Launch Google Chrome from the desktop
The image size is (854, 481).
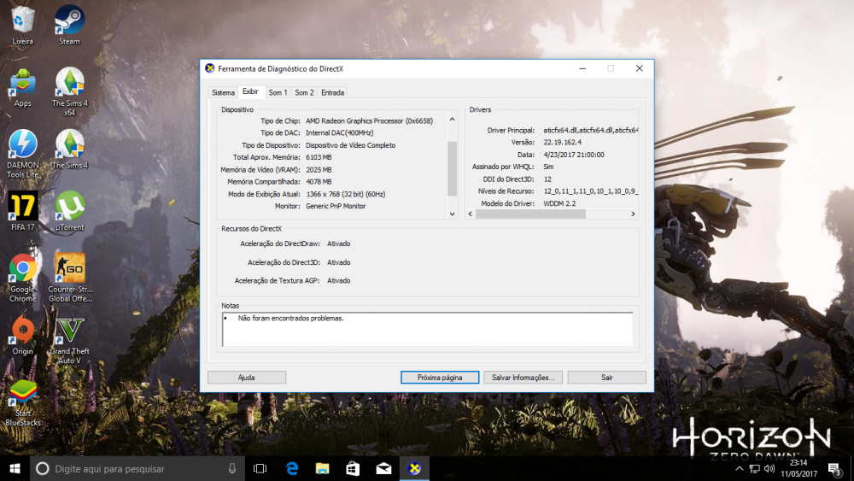(23, 269)
